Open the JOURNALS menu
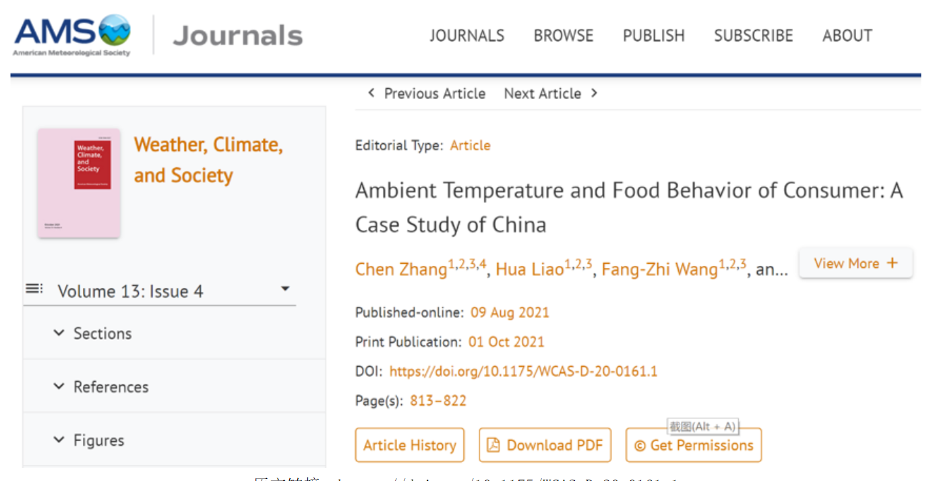Viewport: 931px width, 481px height. (x=467, y=36)
